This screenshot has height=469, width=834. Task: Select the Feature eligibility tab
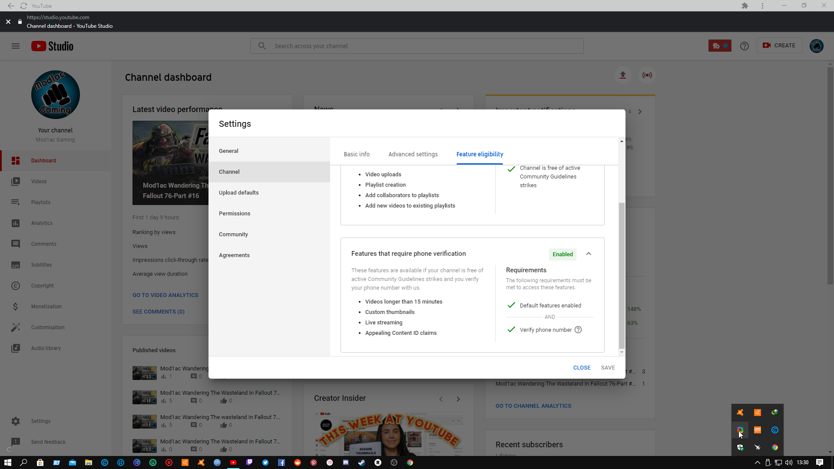[x=480, y=154]
